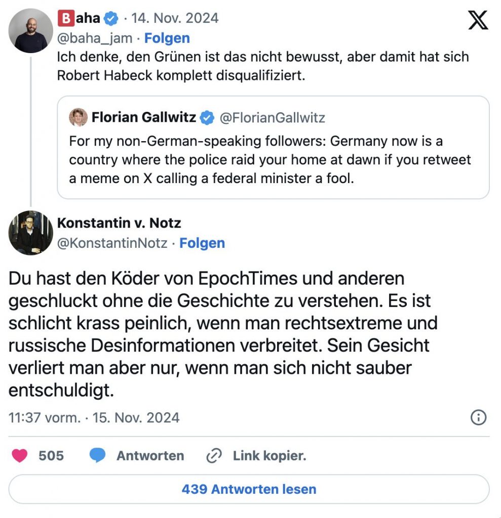Viewport: 501px width, 518px height.
Task: Click the reply speech bubble icon
Action: (x=97, y=456)
